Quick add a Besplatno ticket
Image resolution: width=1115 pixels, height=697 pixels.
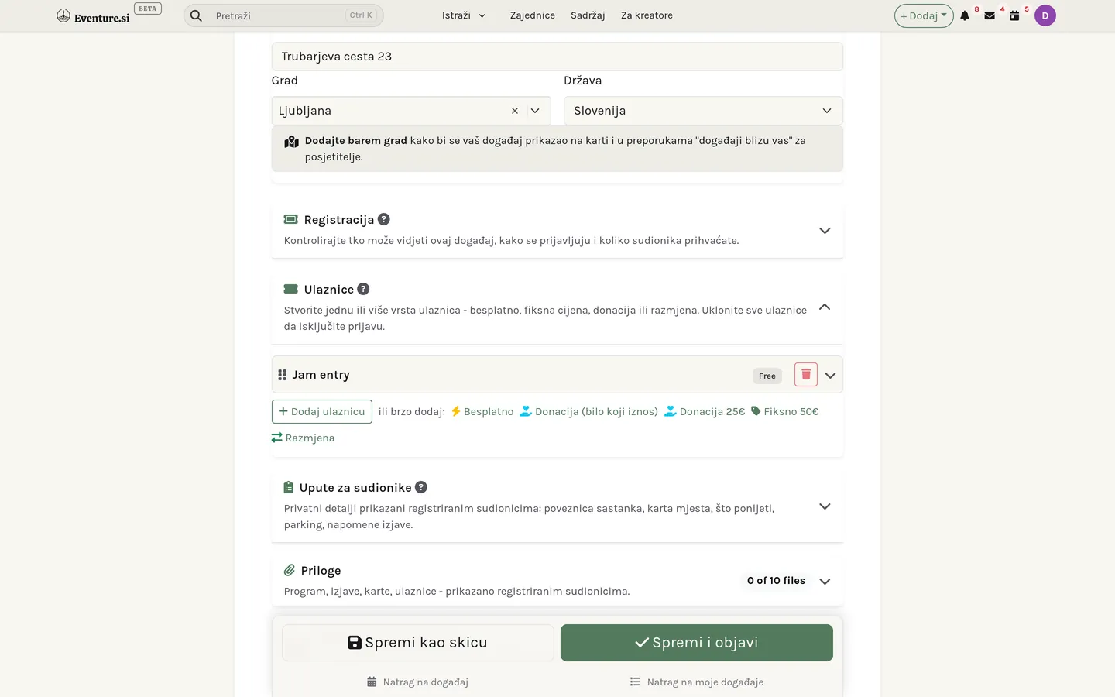(482, 411)
